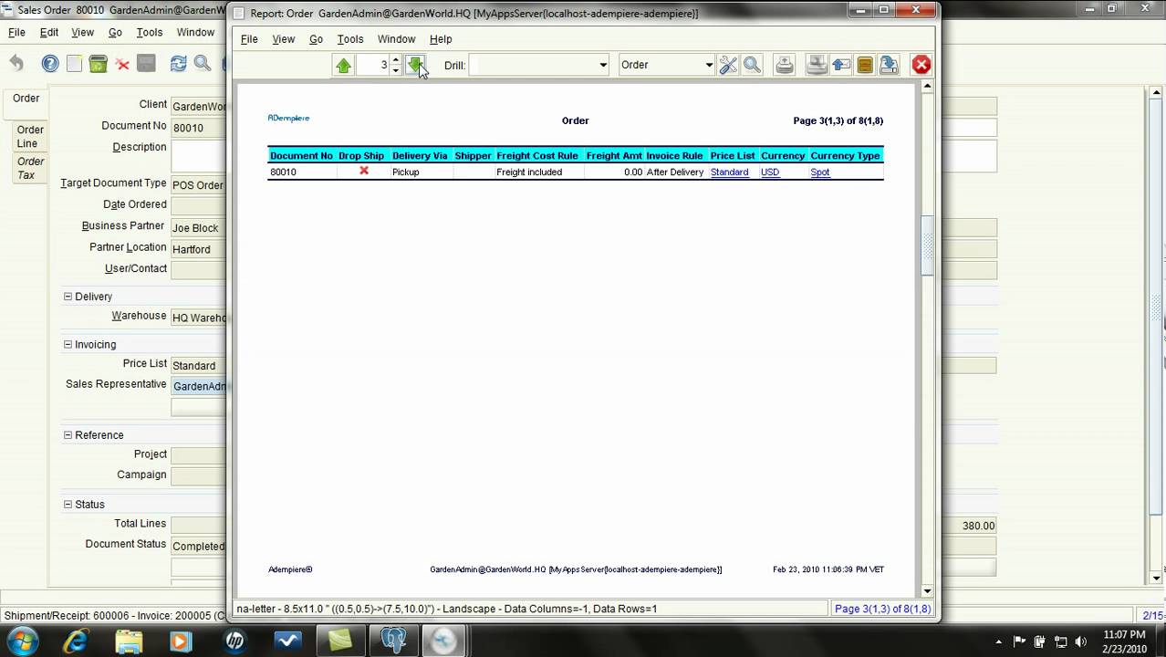Show hidden system tray icons
Viewport: 1166px width, 657px height.
tap(998, 641)
